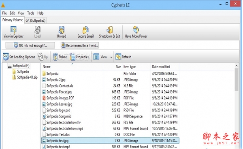
Task: Open Properties of the selected item
Action: point(79,57)
